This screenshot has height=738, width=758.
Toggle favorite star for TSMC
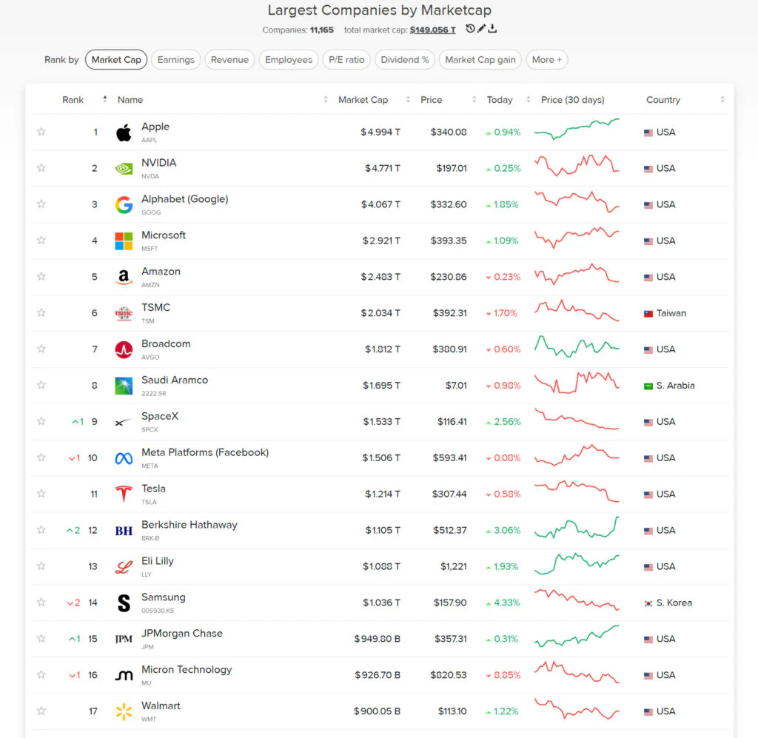click(41, 312)
